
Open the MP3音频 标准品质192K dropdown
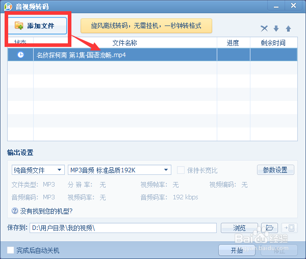[119, 170]
